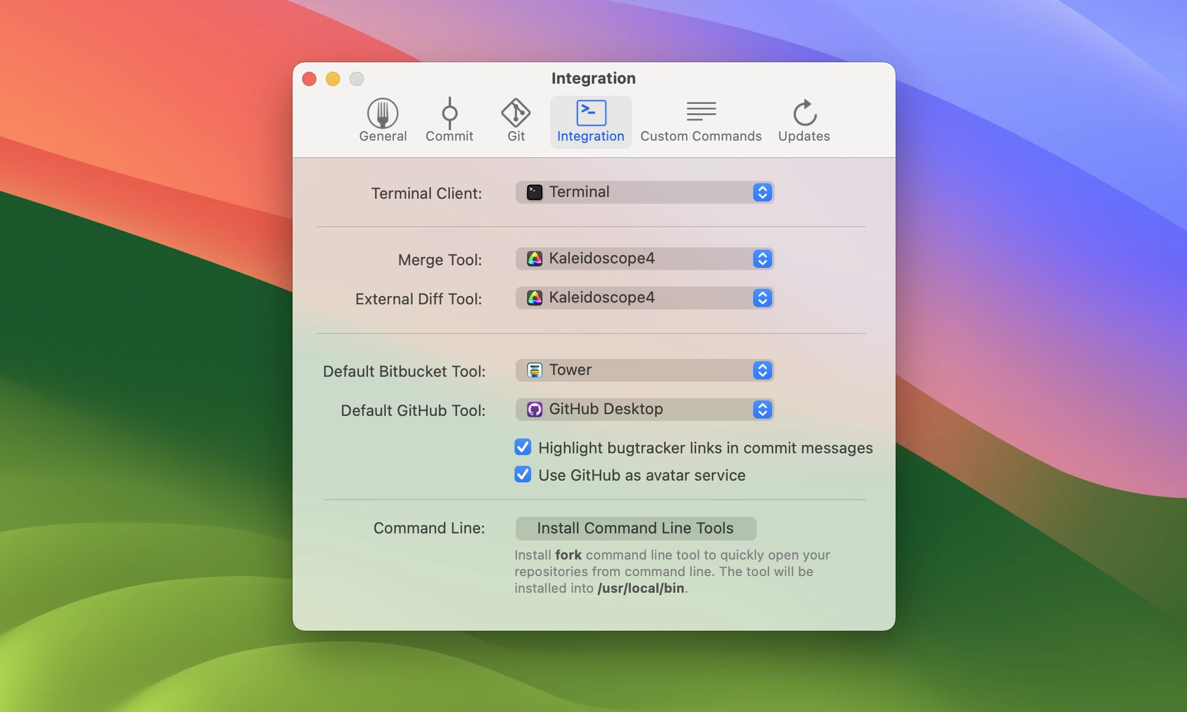Screen dimensions: 1187x712
Task: Open the Git preferences diamond icon
Action: [516, 113]
